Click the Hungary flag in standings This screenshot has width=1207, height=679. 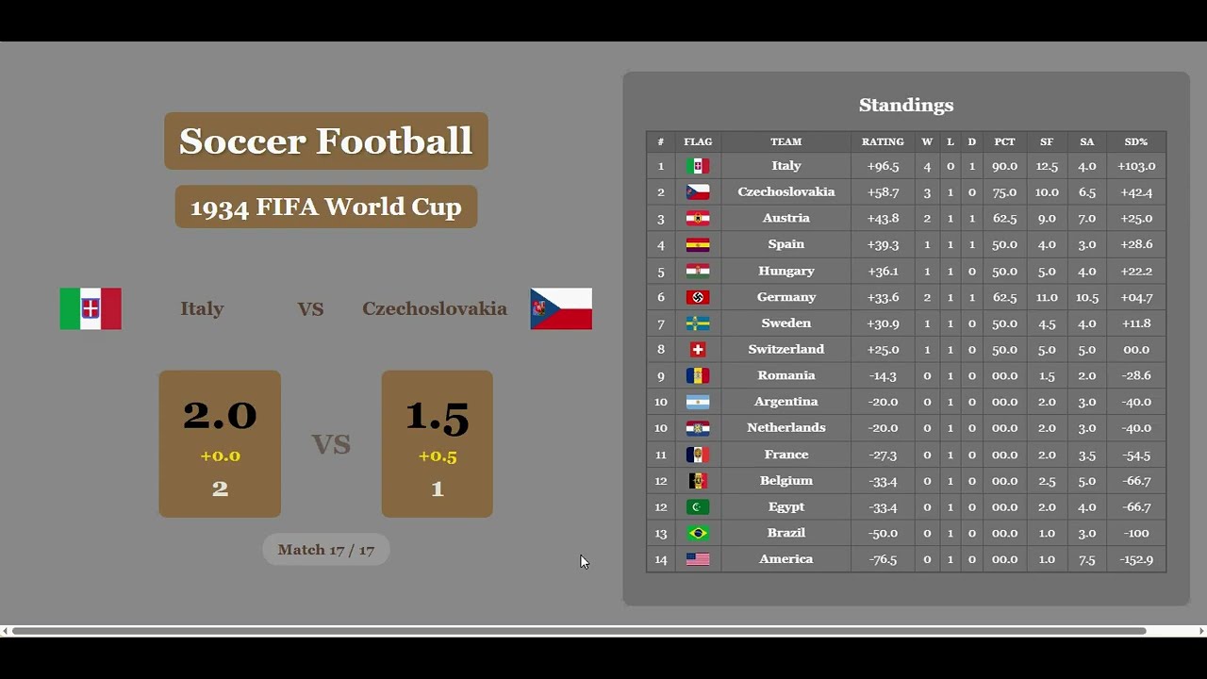[698, 271]
